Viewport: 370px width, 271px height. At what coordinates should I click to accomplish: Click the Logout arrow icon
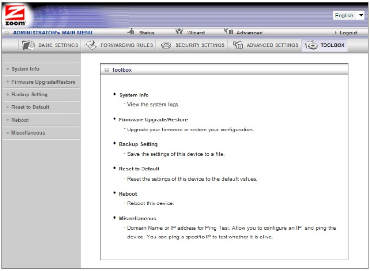point(336,33)
